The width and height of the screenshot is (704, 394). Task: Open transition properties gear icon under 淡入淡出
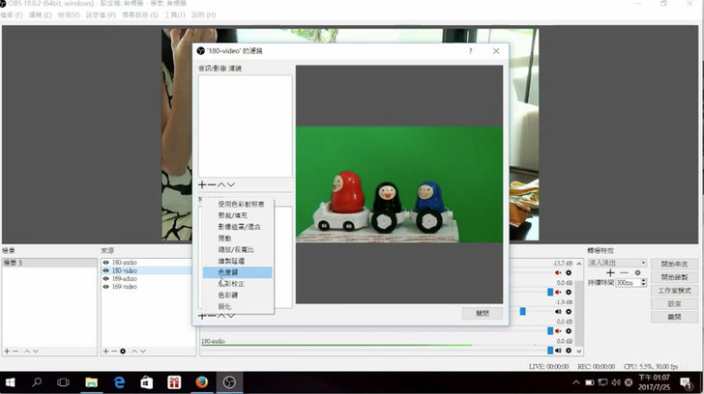637,272
